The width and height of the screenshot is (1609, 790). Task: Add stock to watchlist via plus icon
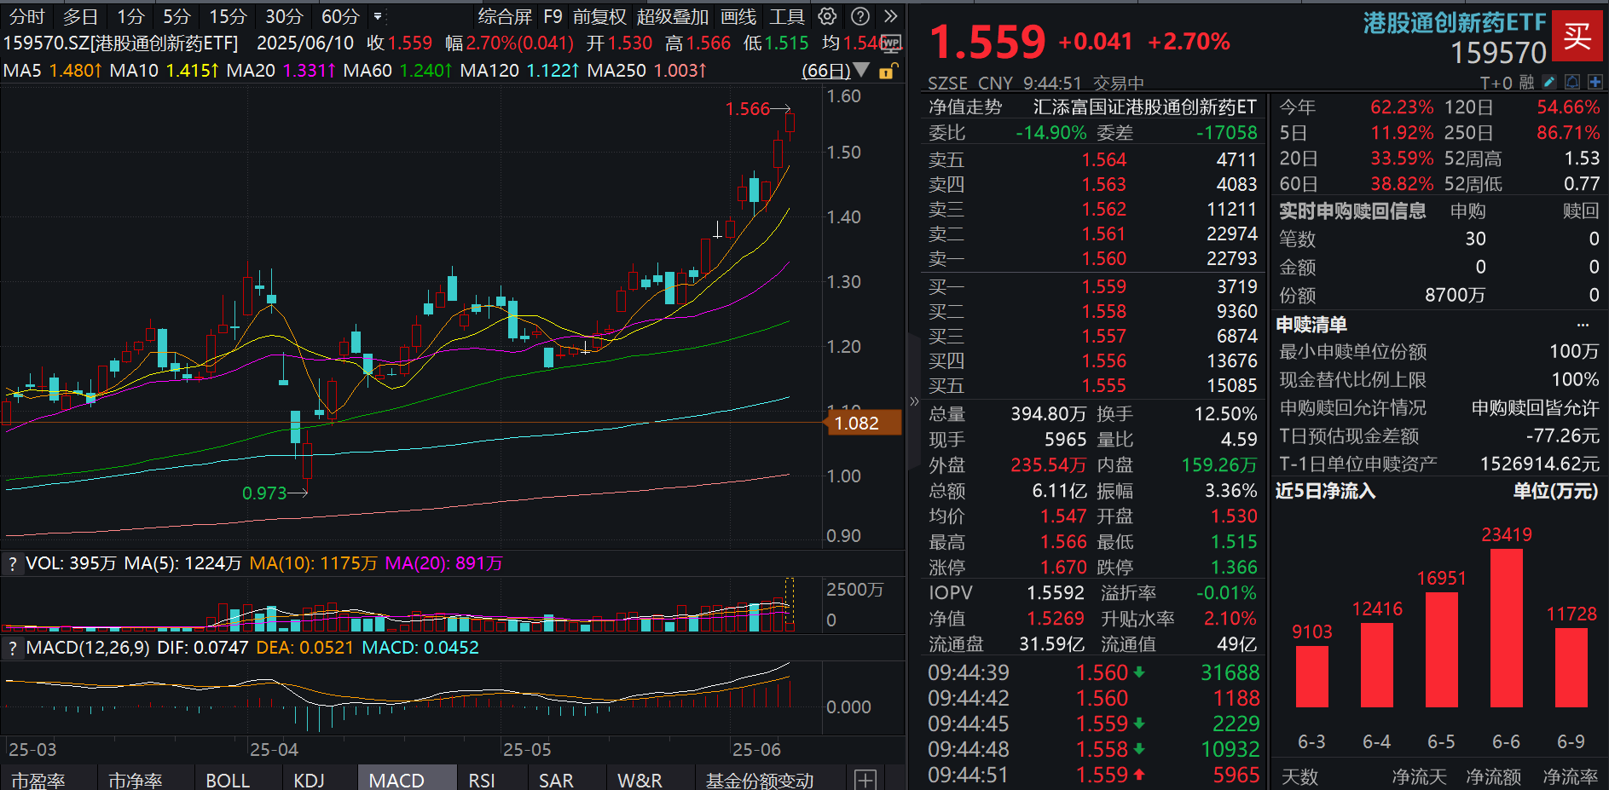[1595, 81]
